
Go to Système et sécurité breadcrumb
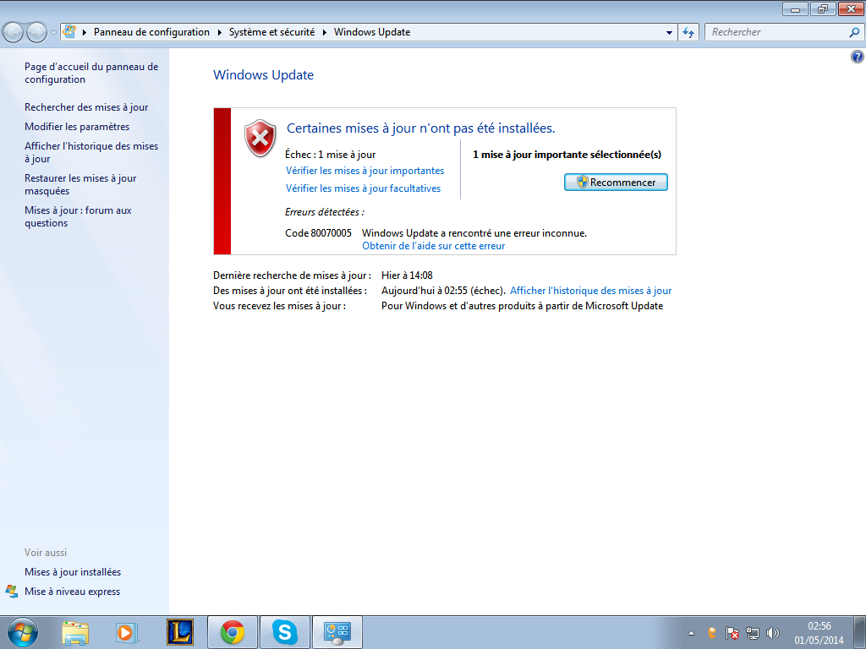(x=271, y=32)
